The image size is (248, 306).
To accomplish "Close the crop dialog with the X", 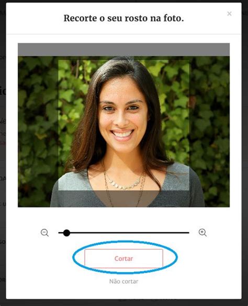I will [x=229, y=14].
